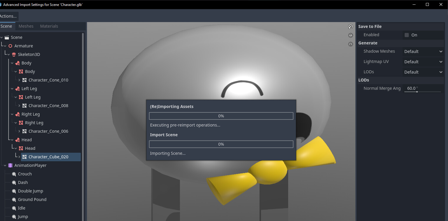Select the Skeleton3D label
The width and height of the screenshot is (448, 221).
point(29,54)
